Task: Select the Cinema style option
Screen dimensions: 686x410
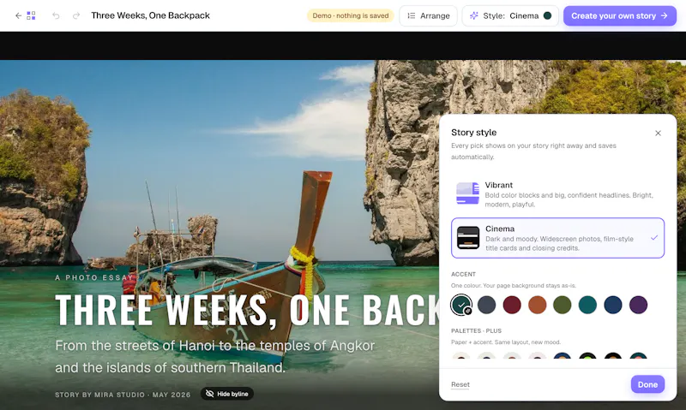Action: 558,238
